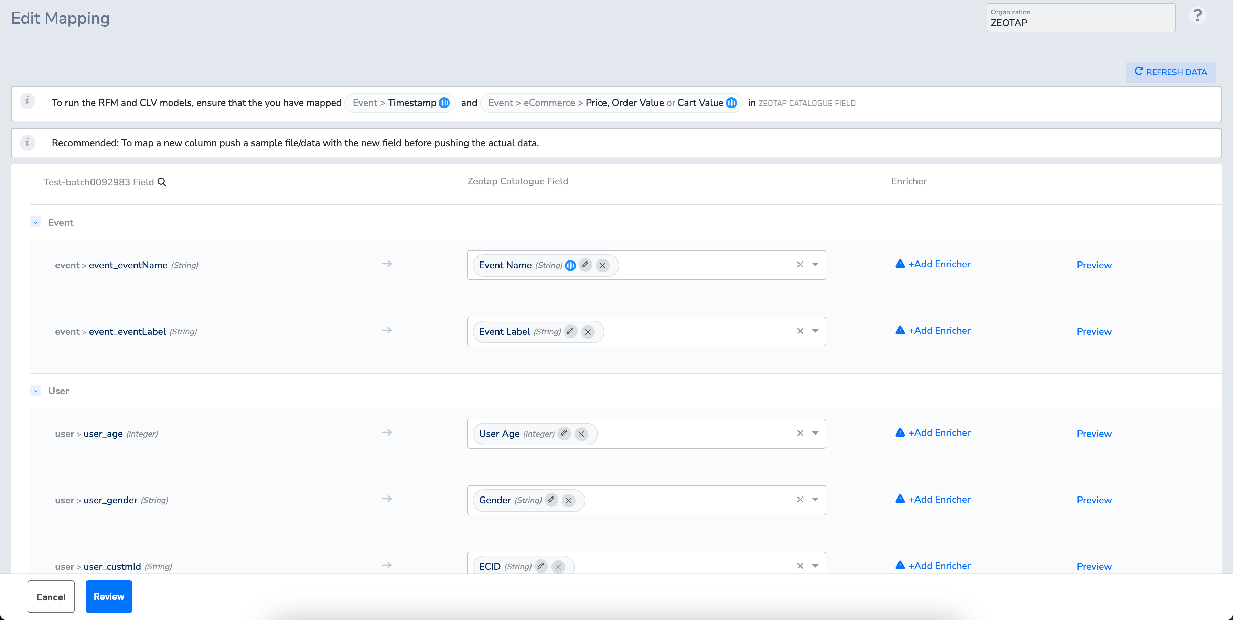This screenshot has height=620, width=1233.
Task: Edit the Gender chip with pencil icon
Action: pyautogui.click(x=551, y=500)
